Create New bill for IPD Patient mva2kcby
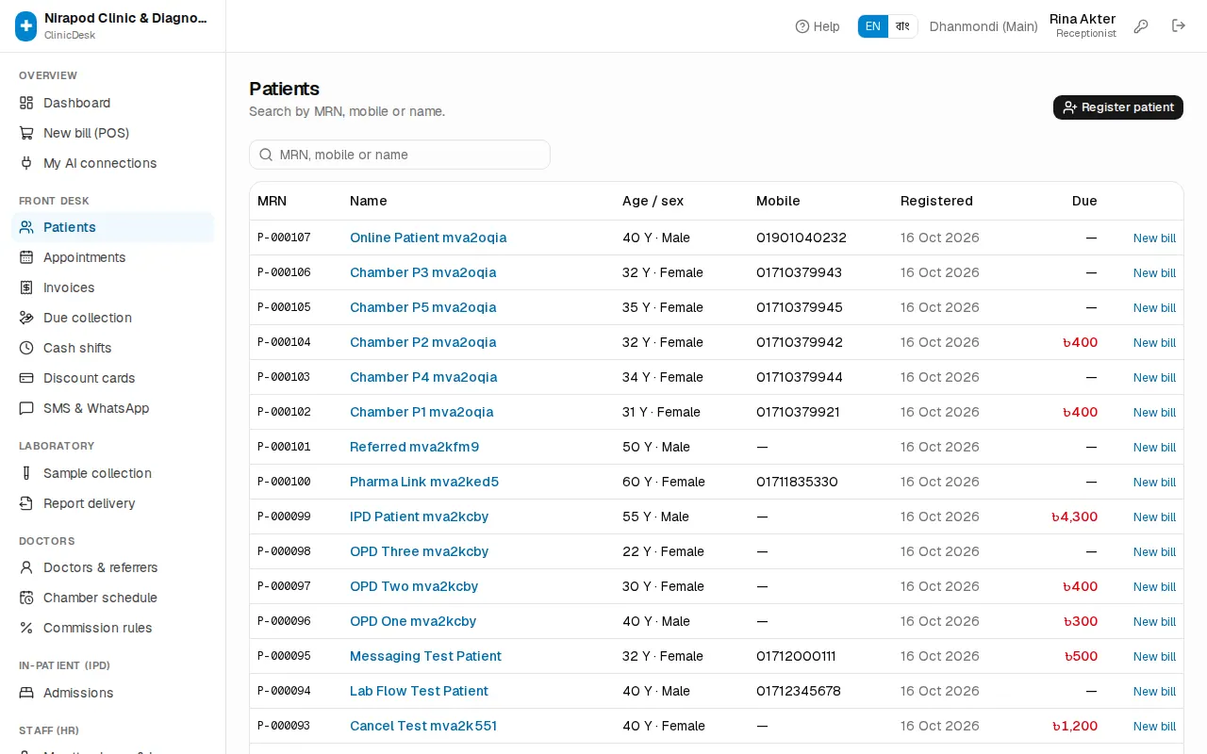This screenshot has width=1207, height=754. [x=1154, y=516]
